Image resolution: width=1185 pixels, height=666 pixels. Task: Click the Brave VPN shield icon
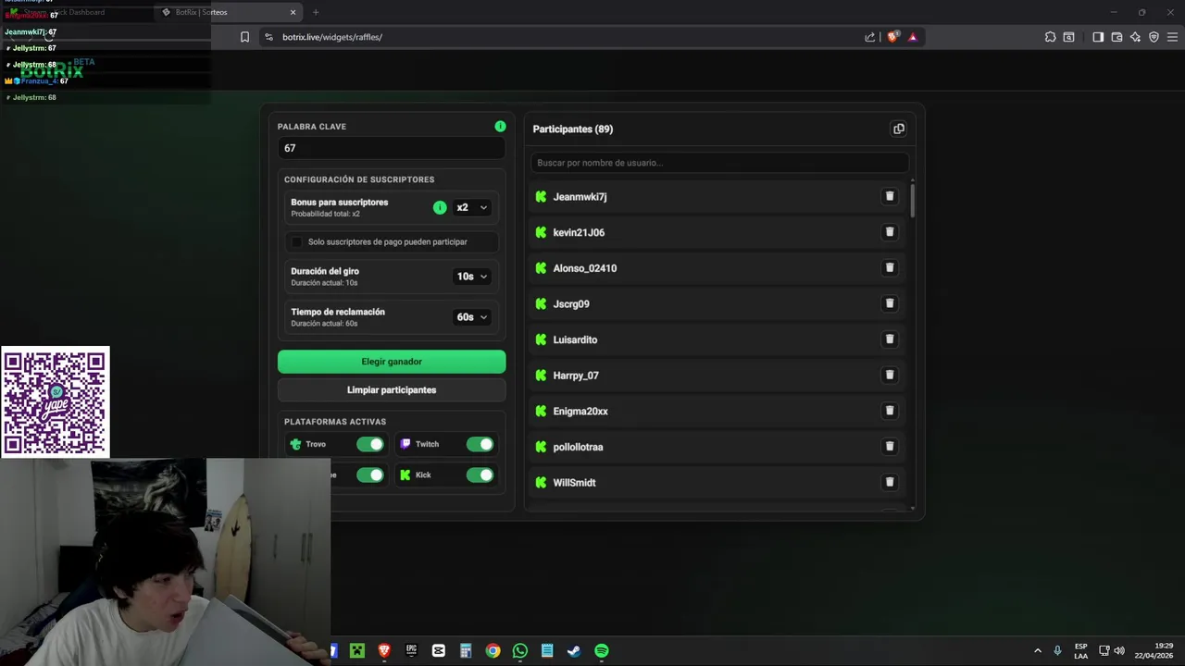point(1154,37)
